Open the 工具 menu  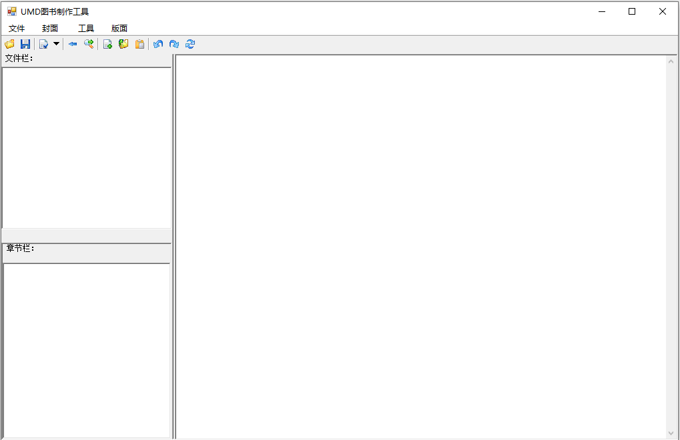point(85,28)
